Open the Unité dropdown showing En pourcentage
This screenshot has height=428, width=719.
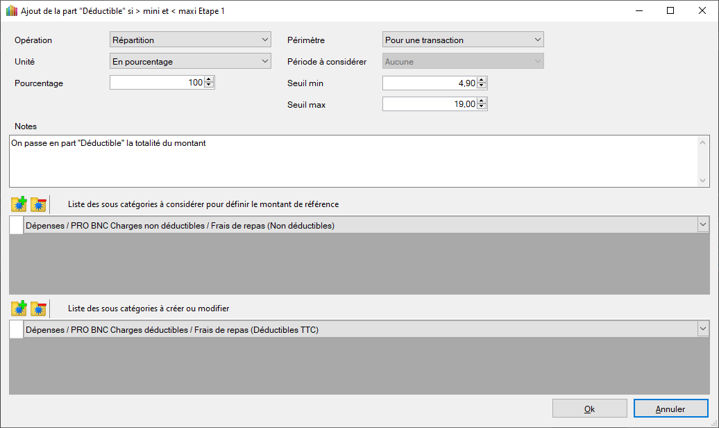click(x=190, y=62)
